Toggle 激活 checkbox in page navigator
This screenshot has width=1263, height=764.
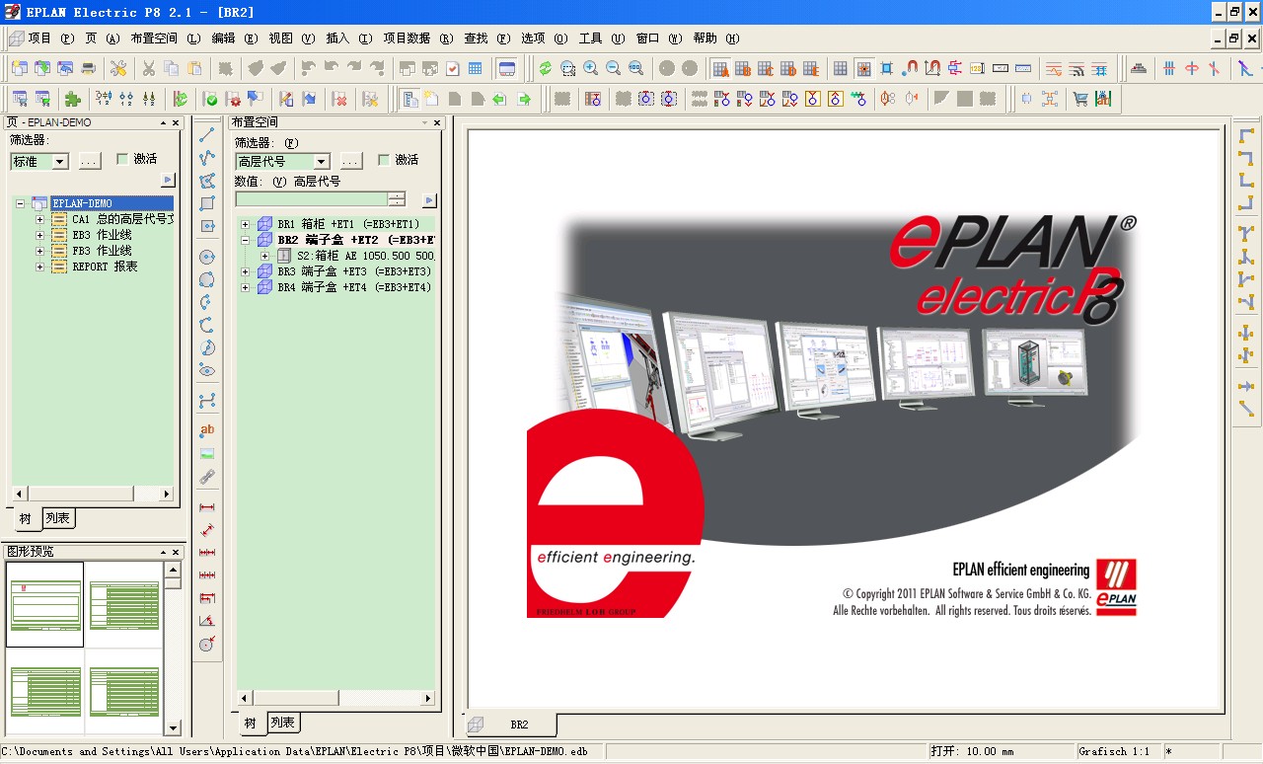[x=122, y=159]
